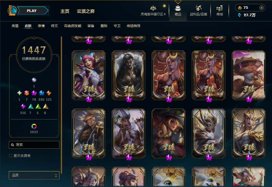The image size is (272, 187).
Task: Toggle the 显示未拥有 checkbox
Action: point(11,156)
